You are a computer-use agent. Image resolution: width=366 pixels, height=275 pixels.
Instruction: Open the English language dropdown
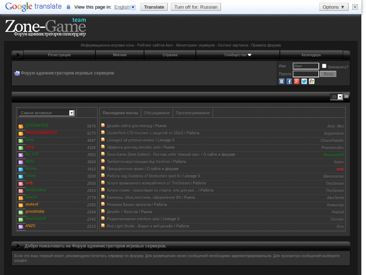(125, 7)
